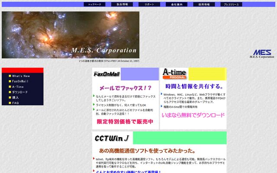Screen dimensions: 277x173
Task: Open the サポート navigation item
Action: click(149, 4)
